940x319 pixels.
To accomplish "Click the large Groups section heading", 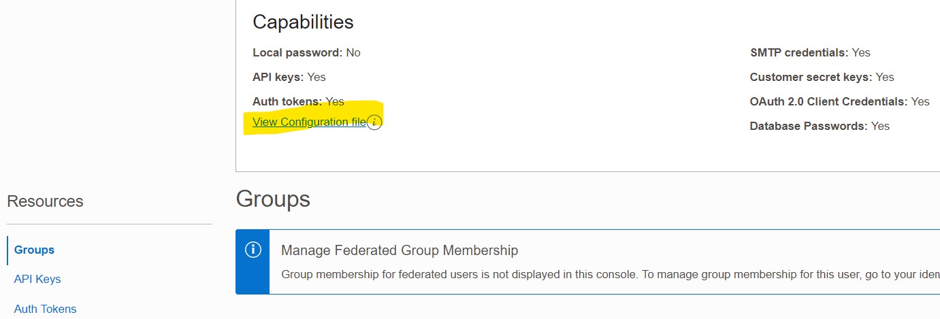I will (x=273, y=199).
